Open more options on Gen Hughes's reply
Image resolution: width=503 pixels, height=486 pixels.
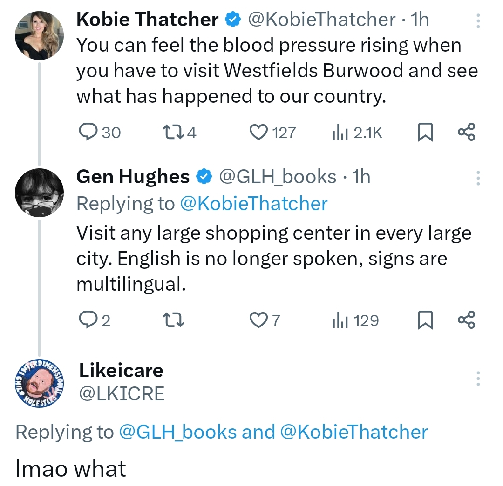click(x=477, y=177)
